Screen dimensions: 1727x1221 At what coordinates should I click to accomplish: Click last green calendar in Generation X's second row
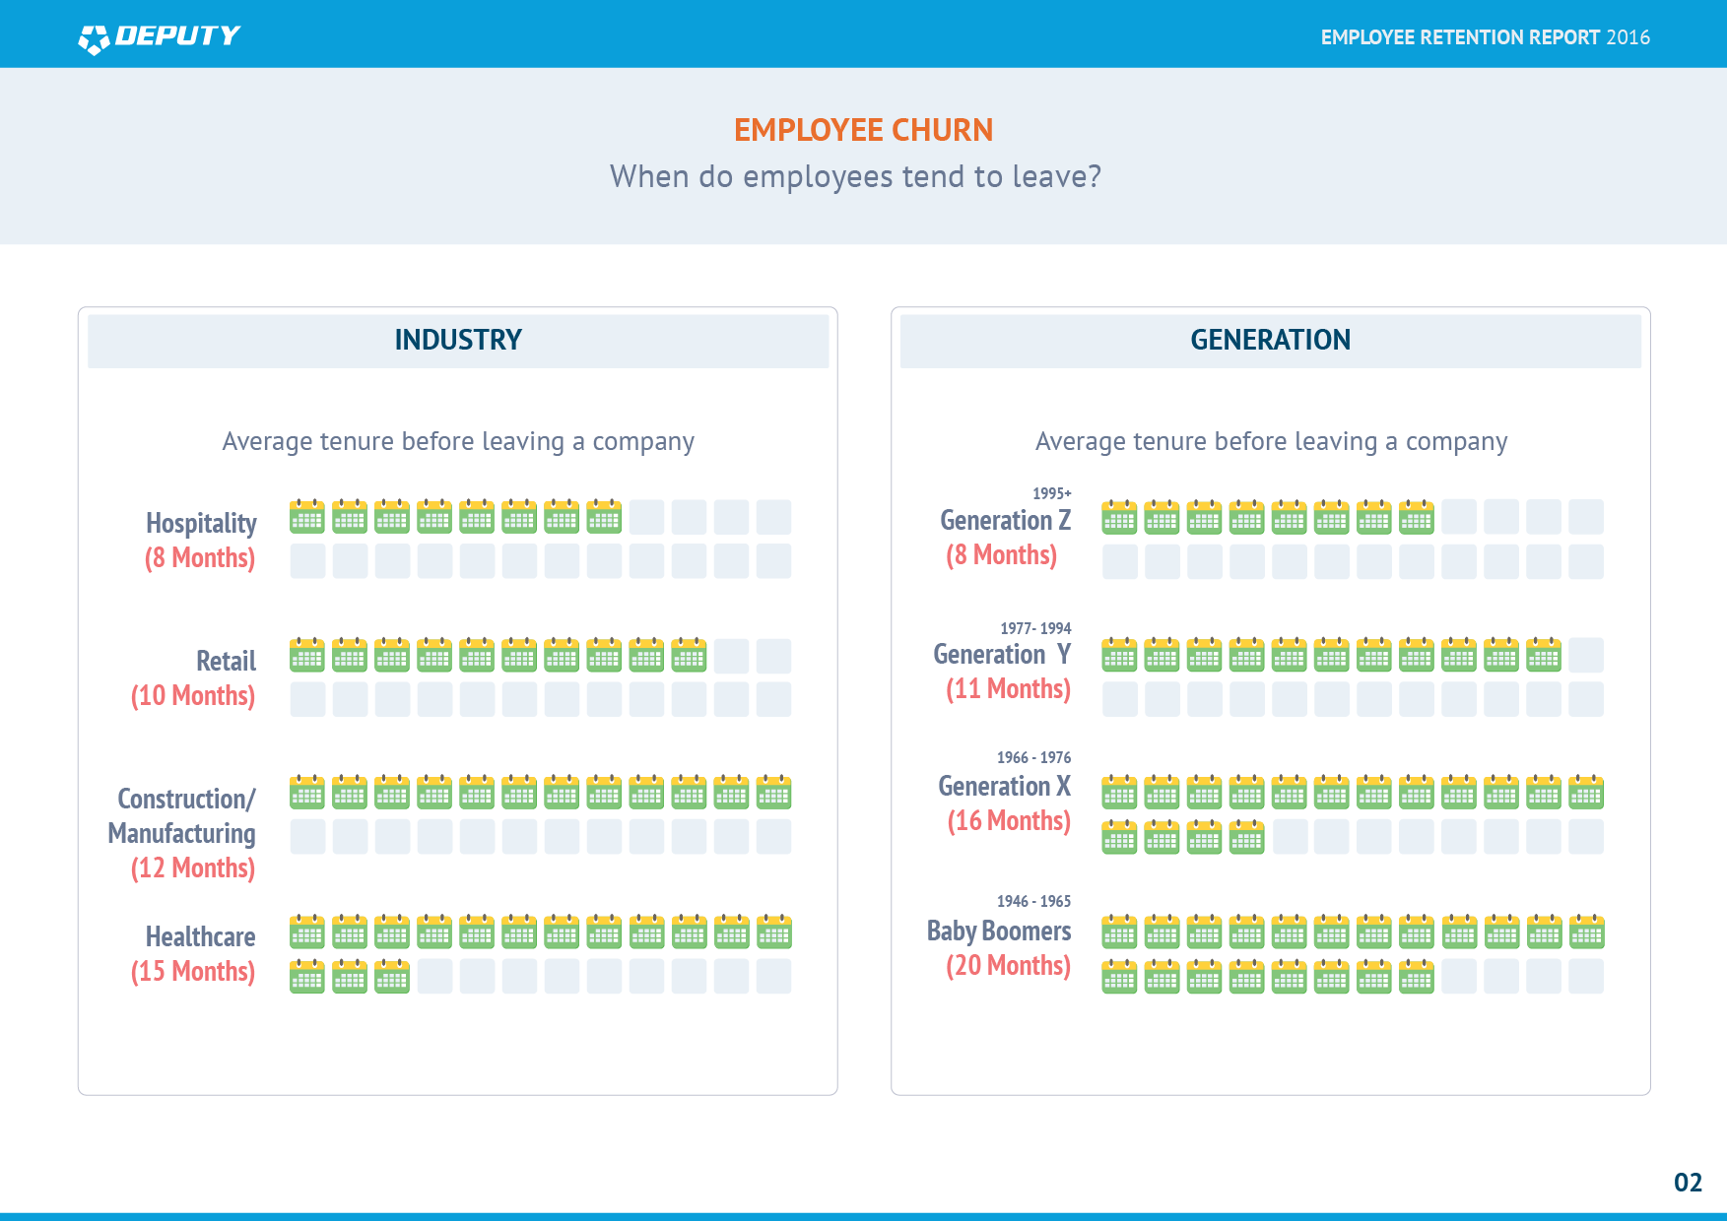(1246, 837)
